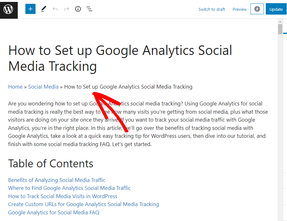Open 'Google Analytics for Social Media FAQ'
287x221 pixels.
pyautogui.click(x=54, y=212)
